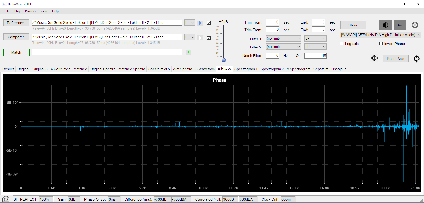Click the Compare file path field
424x203 pixels.
pyautogui.click(x=107, y=37)
